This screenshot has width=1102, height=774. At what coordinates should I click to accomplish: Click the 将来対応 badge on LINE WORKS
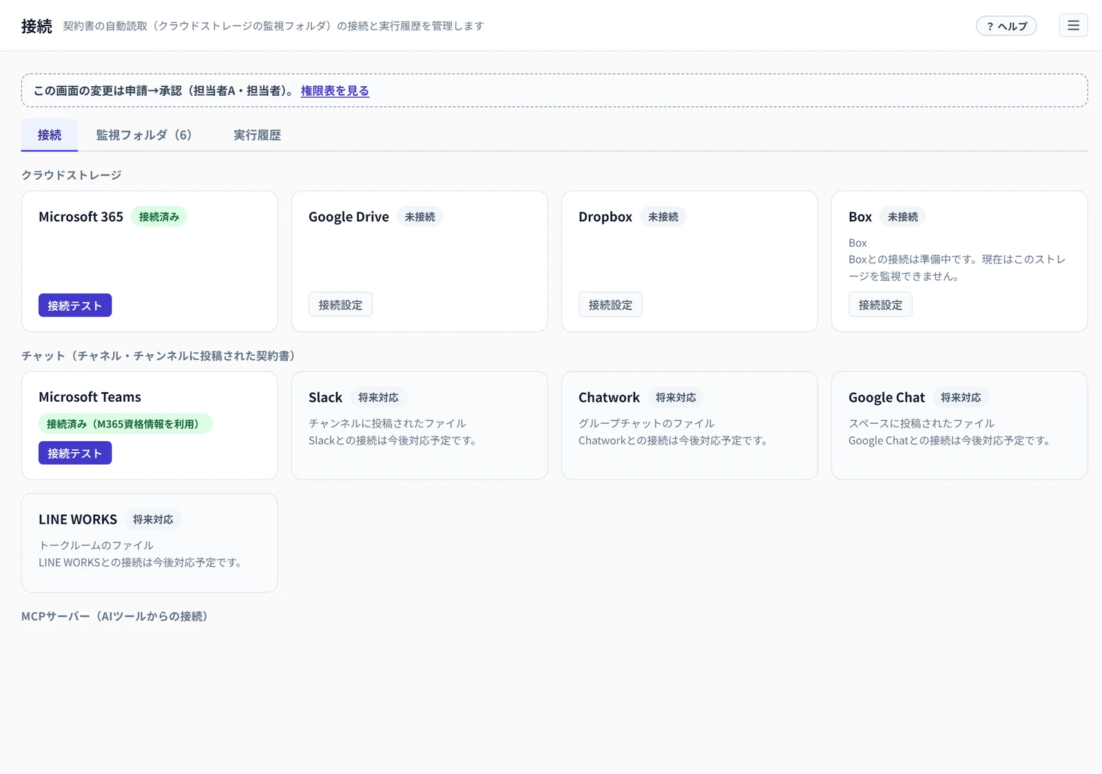(x=153, y=520)
